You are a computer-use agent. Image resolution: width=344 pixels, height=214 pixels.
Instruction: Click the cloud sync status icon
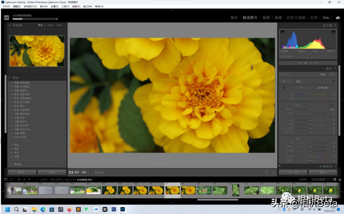click(338, 18)
